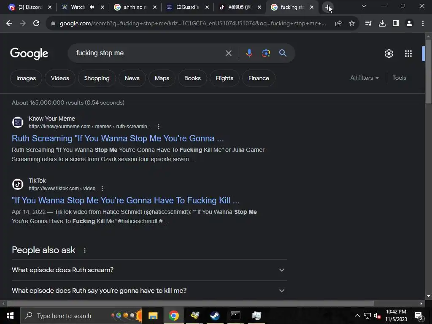Mute the Watch tab audio icon
This screenshot has height=324, width=432.
pos(92,7)
